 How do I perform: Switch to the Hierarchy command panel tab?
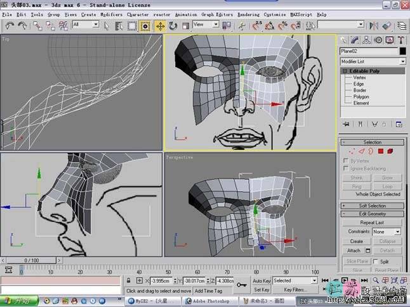366,40
